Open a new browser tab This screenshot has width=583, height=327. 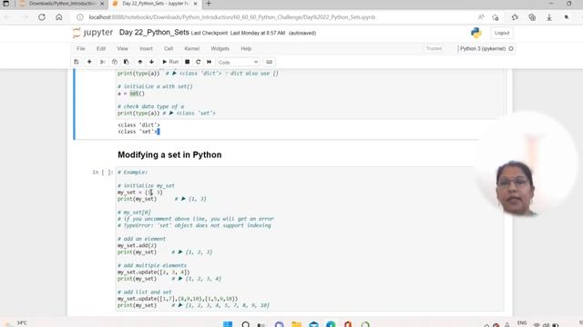coord(209,4)
